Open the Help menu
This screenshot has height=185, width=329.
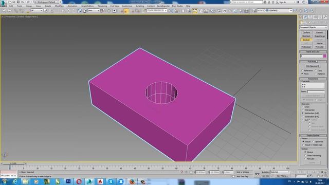pyautogui.click(x=188, y=6)
